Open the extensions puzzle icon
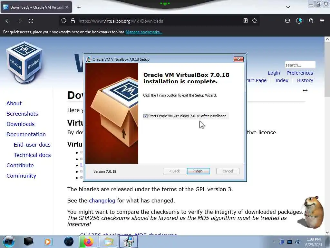This screenshot has width=330, height=248. click(311, 21)
